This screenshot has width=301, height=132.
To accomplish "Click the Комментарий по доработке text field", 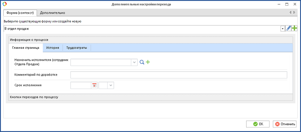I will tap(179, 75).
